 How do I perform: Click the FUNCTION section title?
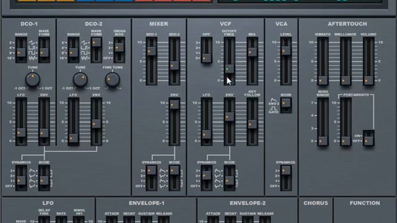pos(365,203)
